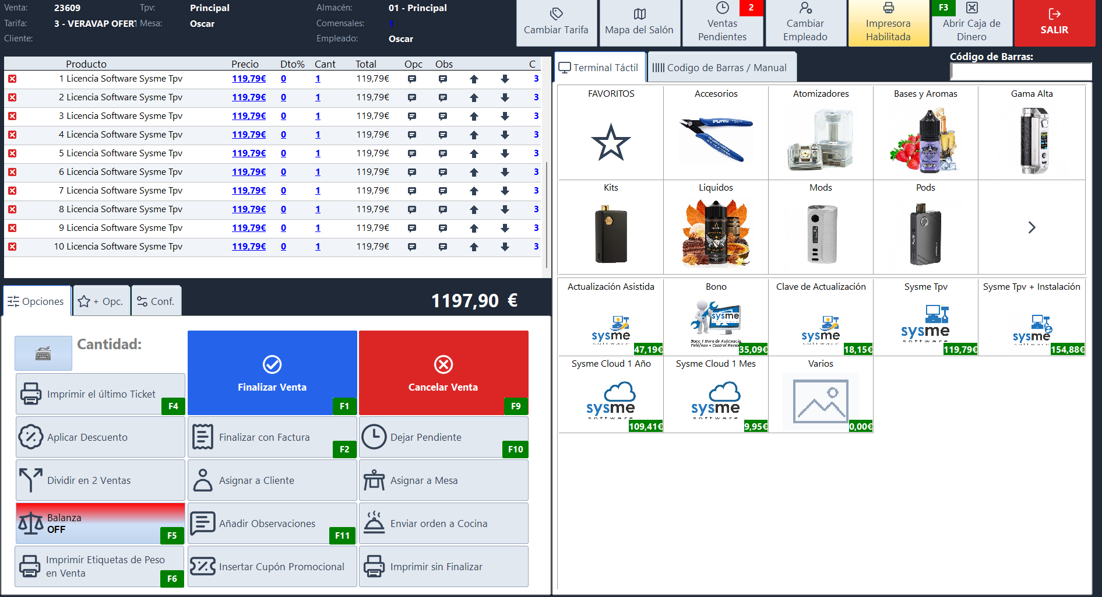Open the Bases y Aromas category

pos(925,133)
